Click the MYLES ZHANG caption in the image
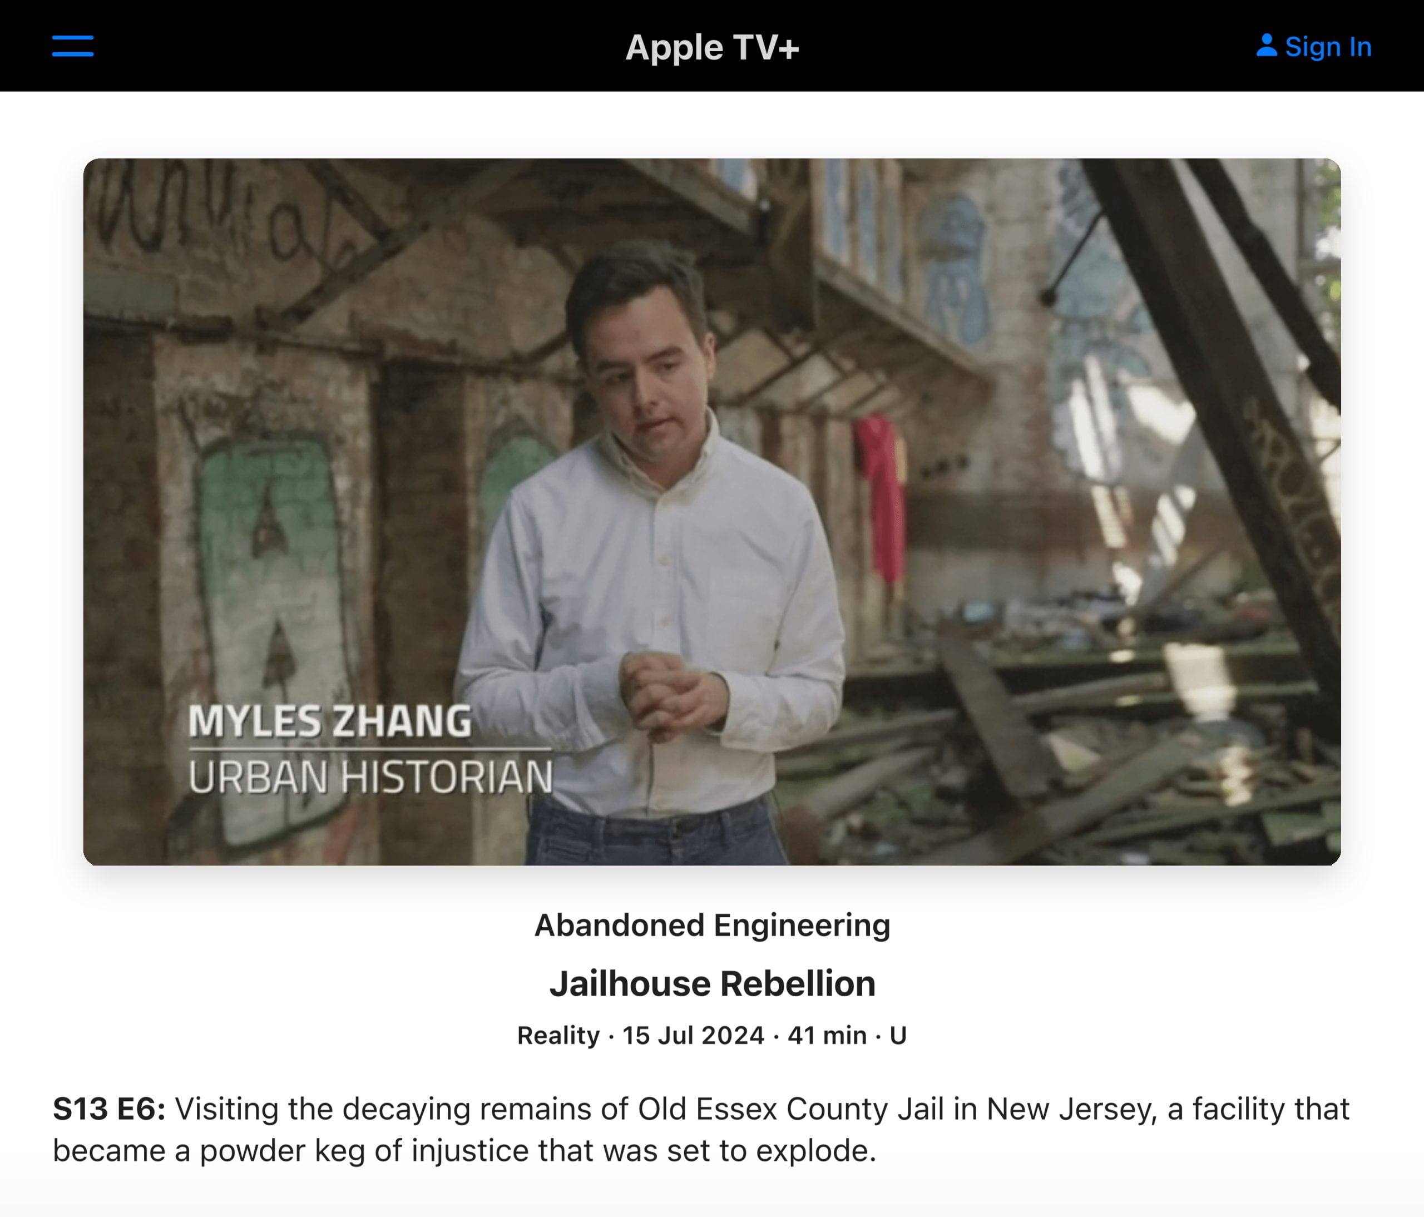This screenshot has height=1217, width=1424. [330, 721]
